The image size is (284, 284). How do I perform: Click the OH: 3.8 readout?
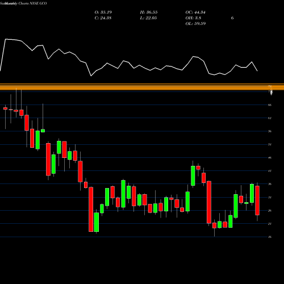coord(193,18)
